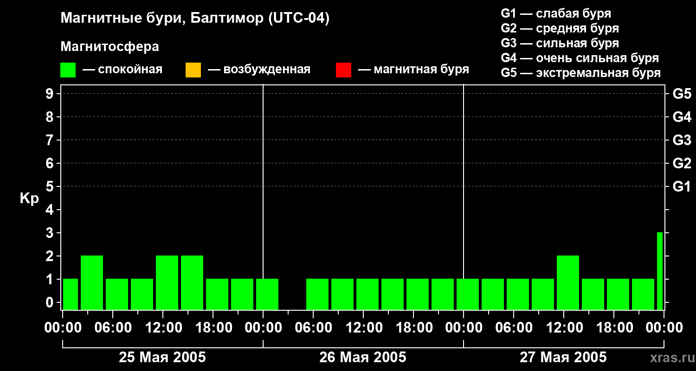Click the 'G2 — средняя буря' legend line
696x371 pixels.
point(560,28)
